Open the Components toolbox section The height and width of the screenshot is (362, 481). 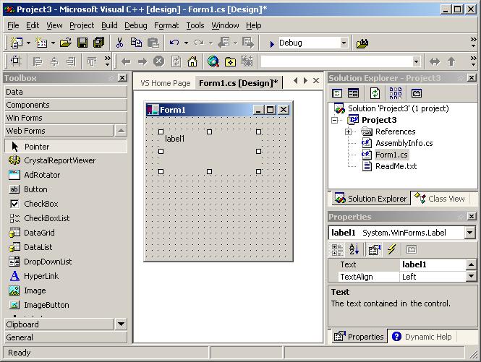(x=66, y=105)
